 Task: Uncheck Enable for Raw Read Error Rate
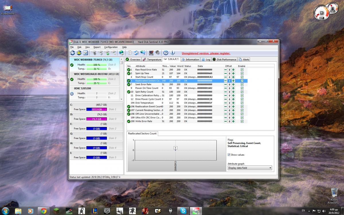click(242, 70)
